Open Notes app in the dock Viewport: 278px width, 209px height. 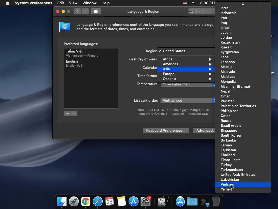pyautogui.click(x=121, y=202)
